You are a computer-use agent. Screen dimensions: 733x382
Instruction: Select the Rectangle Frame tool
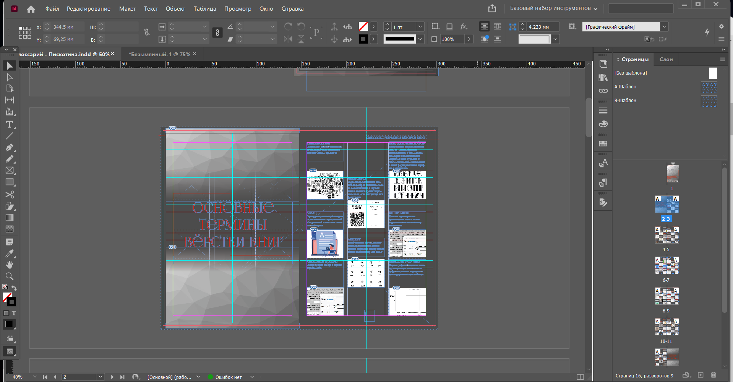click(x=10, y=171)
